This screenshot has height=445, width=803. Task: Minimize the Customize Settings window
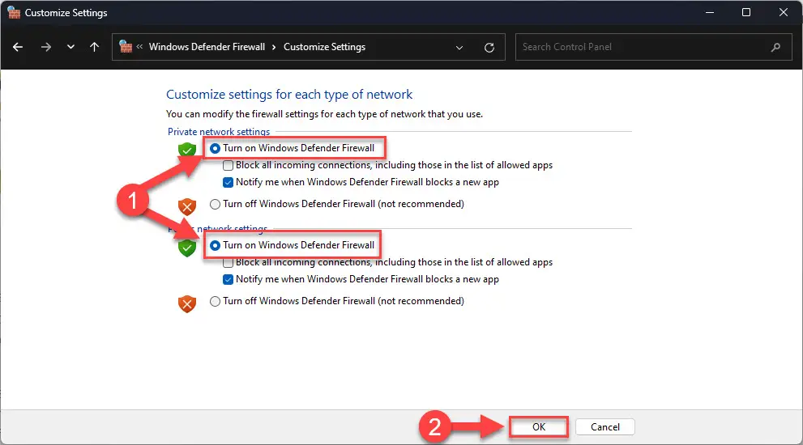tap(709, 12)
